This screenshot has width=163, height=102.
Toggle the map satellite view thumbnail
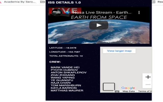109,87
